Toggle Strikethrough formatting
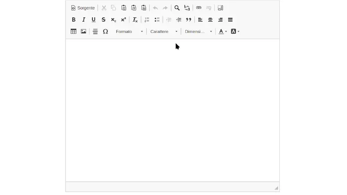Image resolution: width=347 pixels, height=195 pixels. pos(103,19)
